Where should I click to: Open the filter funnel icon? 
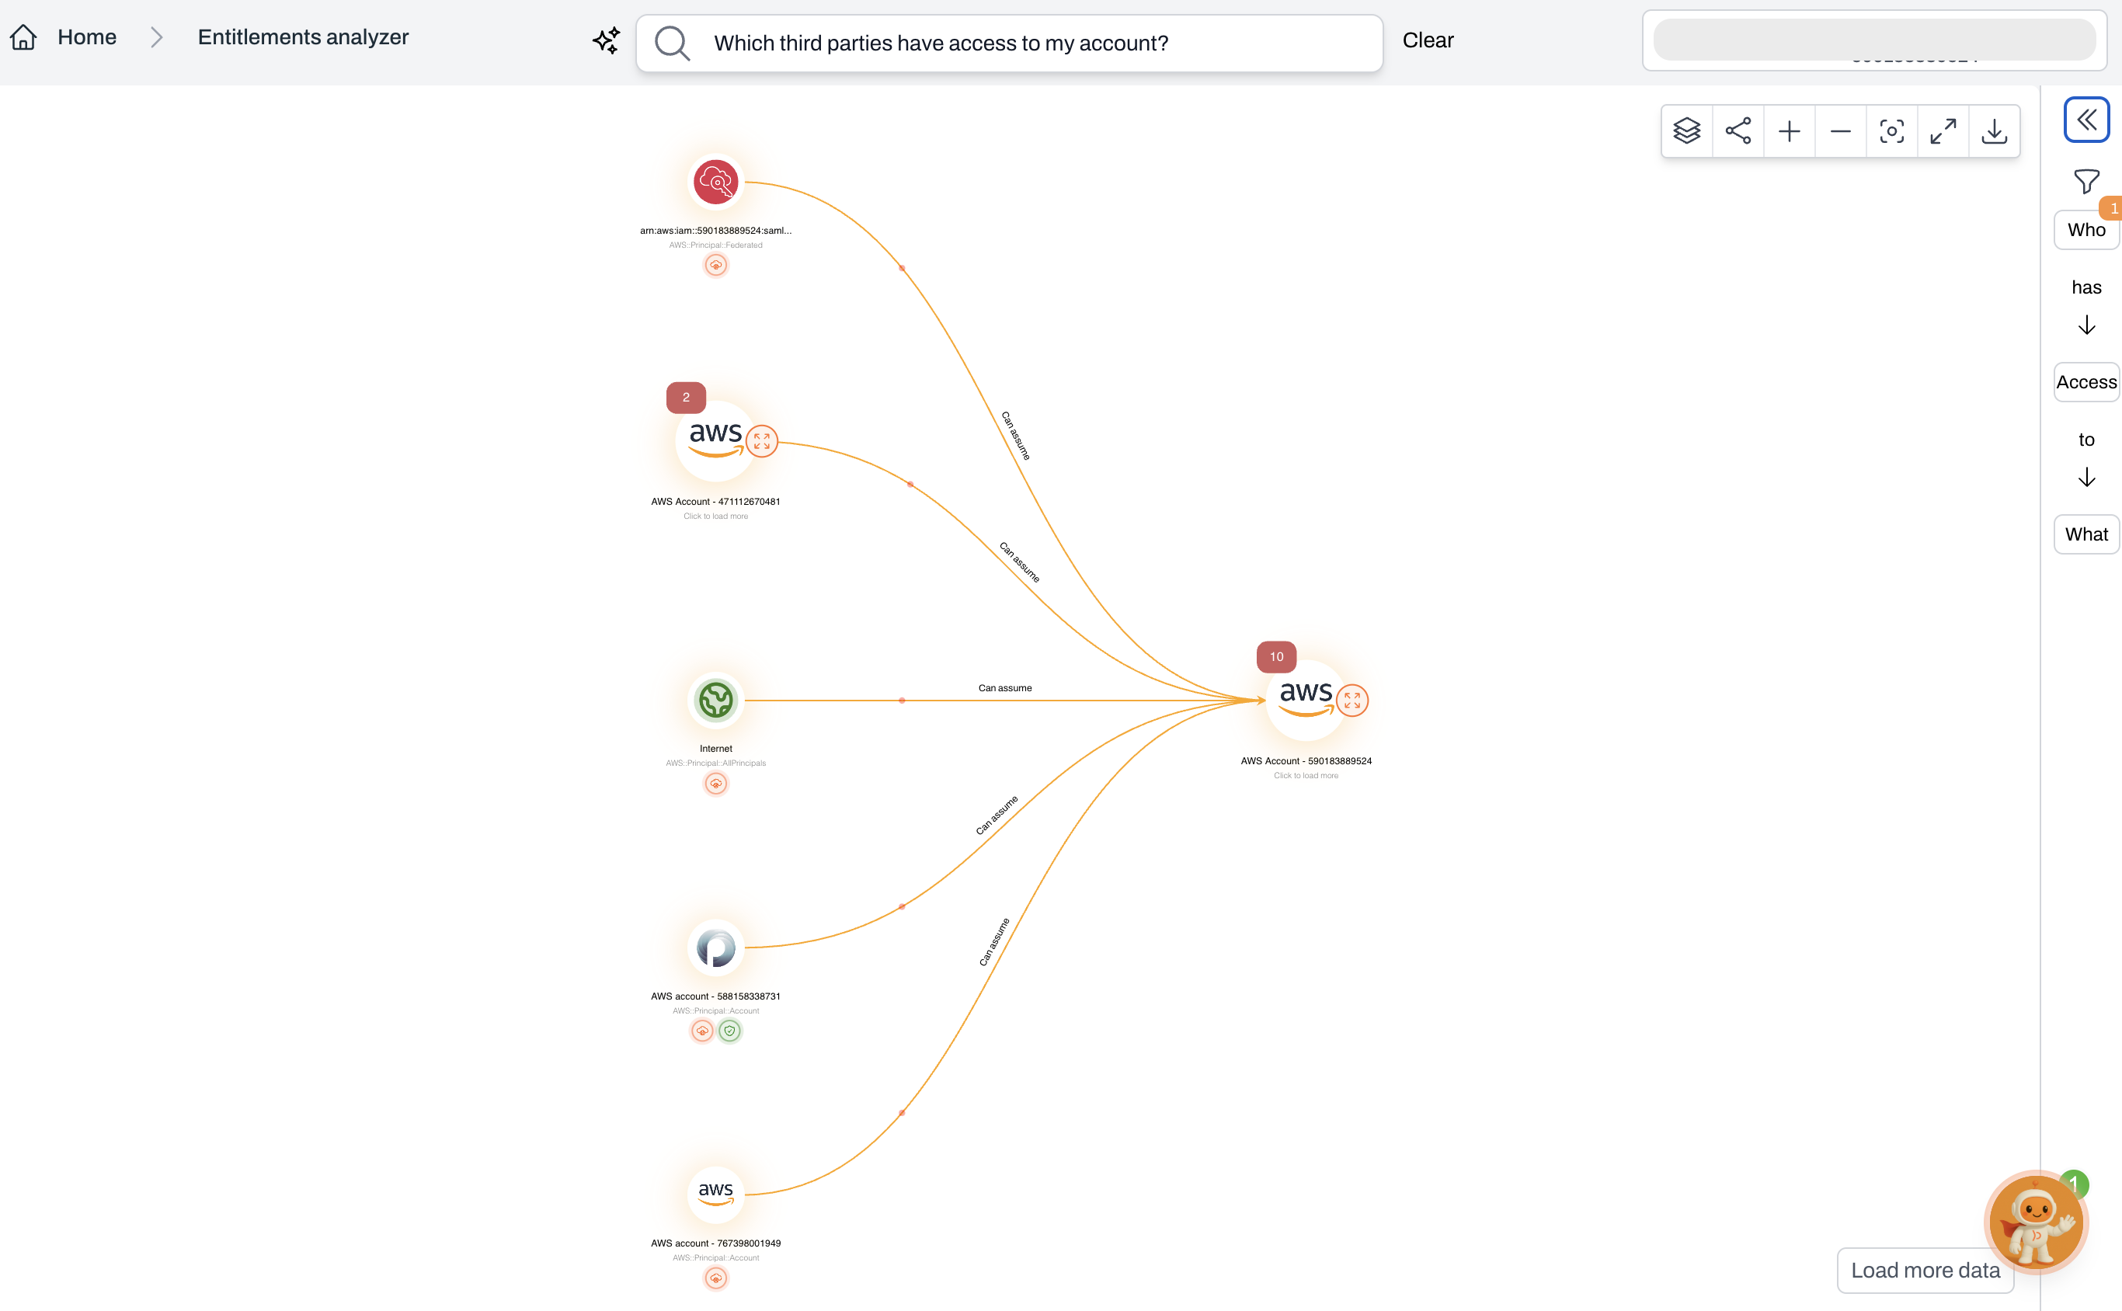click(2086, 181)
